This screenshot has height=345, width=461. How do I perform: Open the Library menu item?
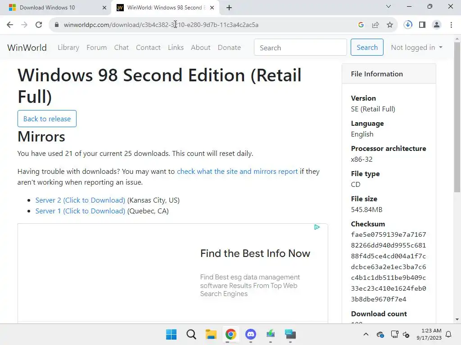[68, 47]
